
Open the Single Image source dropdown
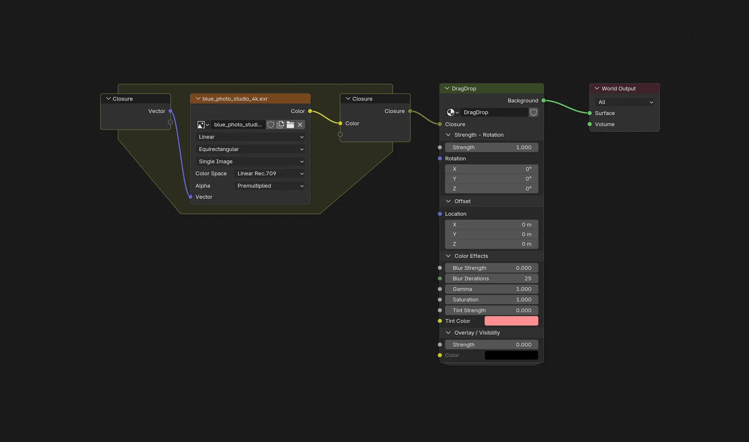tap(250, 161)
